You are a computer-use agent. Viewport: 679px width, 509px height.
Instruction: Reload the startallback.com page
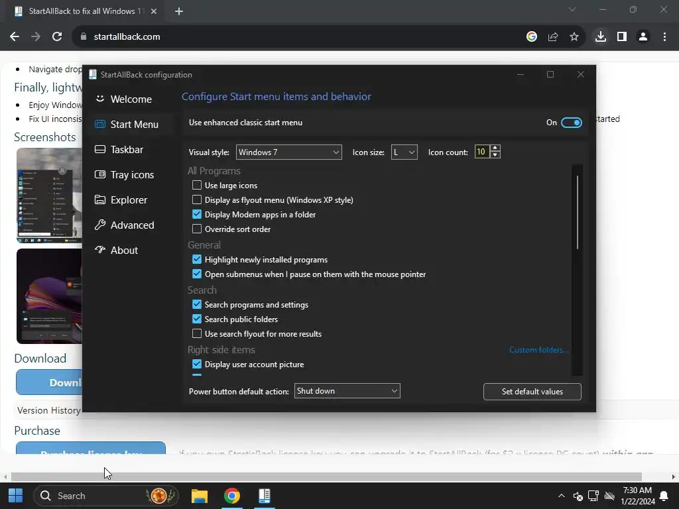coord(57,37)
